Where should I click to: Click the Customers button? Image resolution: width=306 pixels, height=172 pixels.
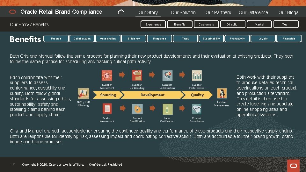[206, 25]
